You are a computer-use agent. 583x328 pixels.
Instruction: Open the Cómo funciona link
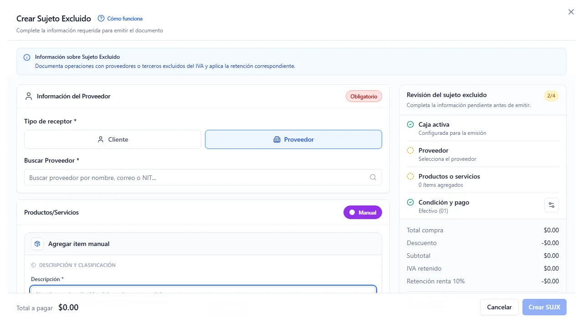(125, 19)
